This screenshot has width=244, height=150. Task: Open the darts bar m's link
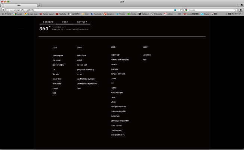pyautogui.click(x=117, y=125)
